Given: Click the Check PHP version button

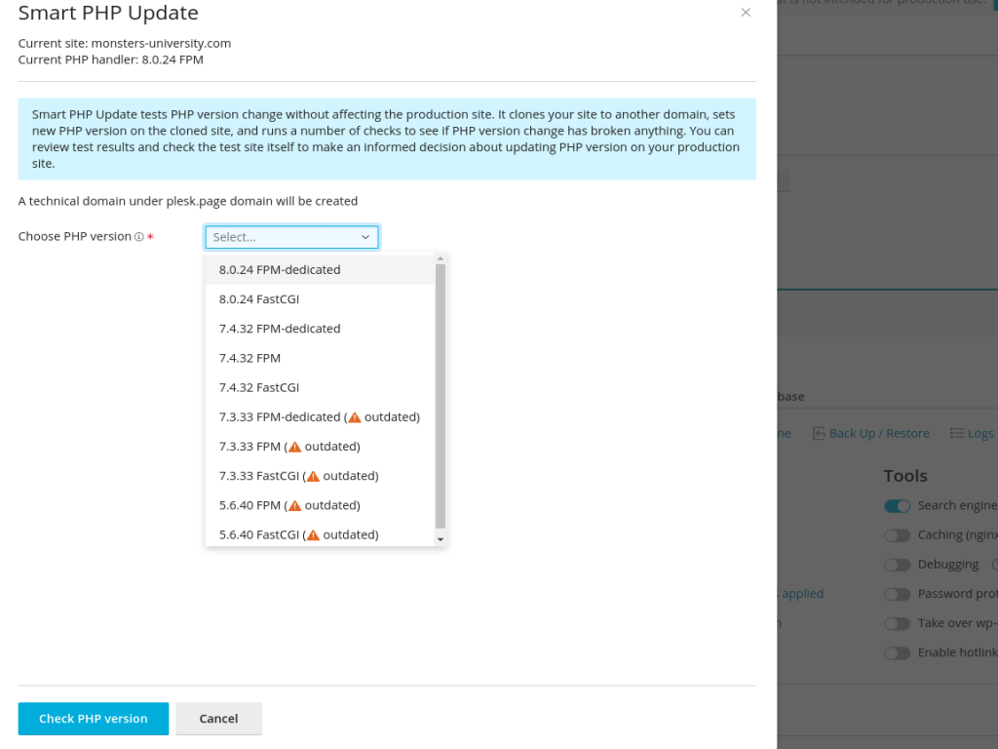Looking at the screenshot, I should [x=93, y=719].
